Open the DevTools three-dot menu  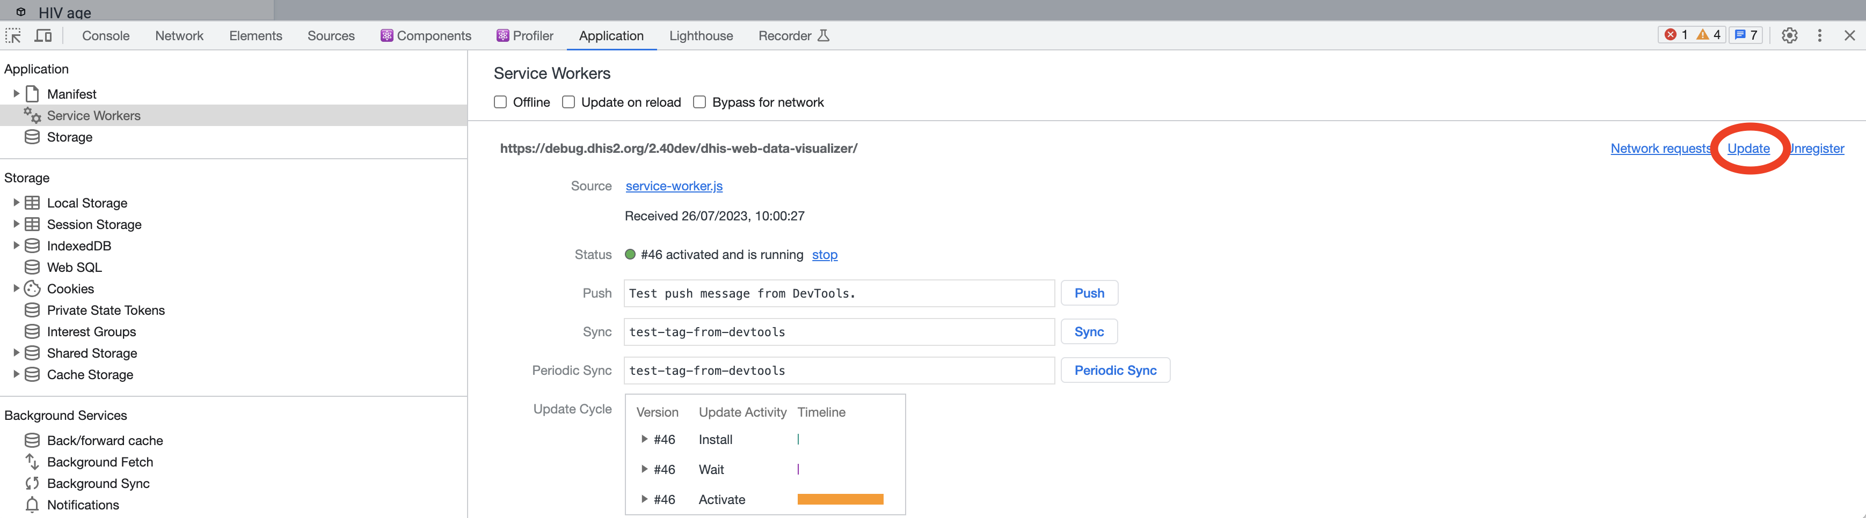point(1820,35)
